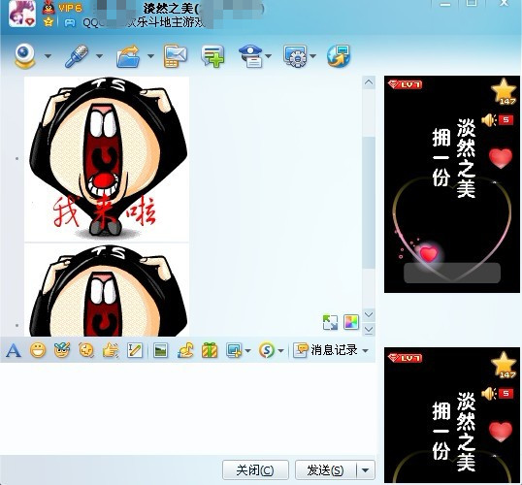Click the second cartoon sticker image
The height and width of the screenshot is (485, 522).
(x=107, y=290)
